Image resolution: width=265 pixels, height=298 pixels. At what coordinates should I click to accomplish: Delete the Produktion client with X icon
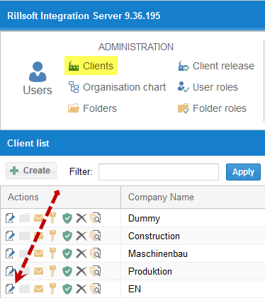81,271
